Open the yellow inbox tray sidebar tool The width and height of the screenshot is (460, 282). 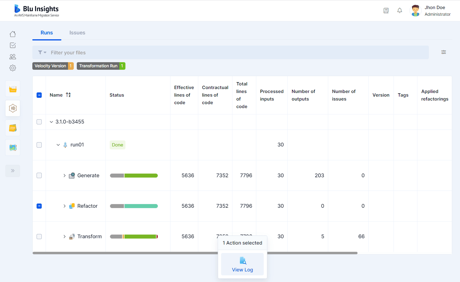tap(13, 89)
